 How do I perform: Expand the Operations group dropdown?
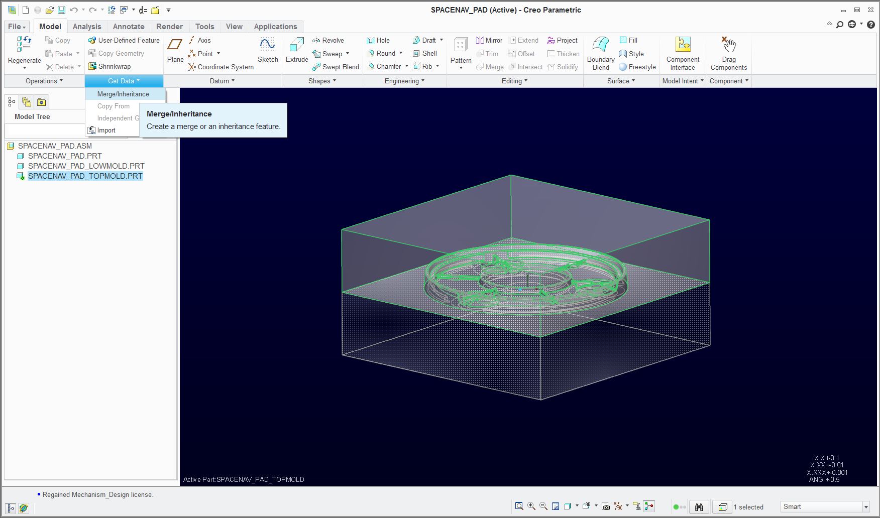44,81
